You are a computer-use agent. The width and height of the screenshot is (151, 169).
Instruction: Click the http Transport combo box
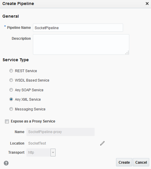(41, 153)
